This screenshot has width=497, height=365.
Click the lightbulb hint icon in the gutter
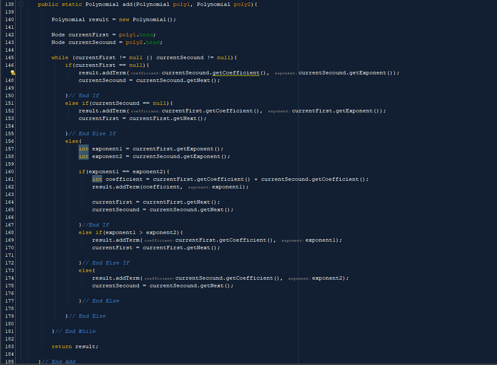tap(13, 73)
